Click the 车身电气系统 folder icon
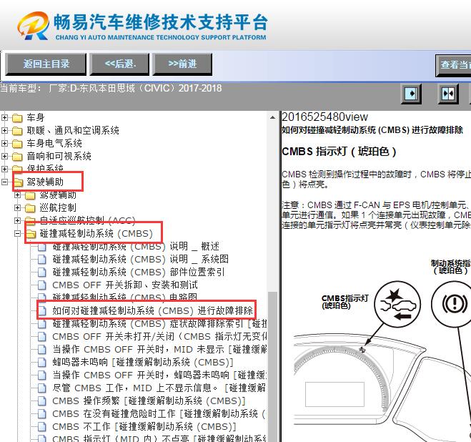This screenshot has height=442, width=471. click(x=17, y=144)
